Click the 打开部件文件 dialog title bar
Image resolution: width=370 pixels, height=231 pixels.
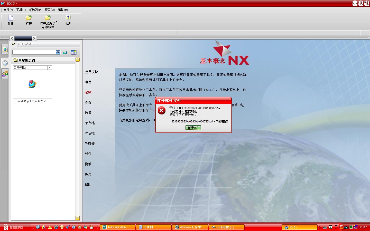click(x=193, y=101)
